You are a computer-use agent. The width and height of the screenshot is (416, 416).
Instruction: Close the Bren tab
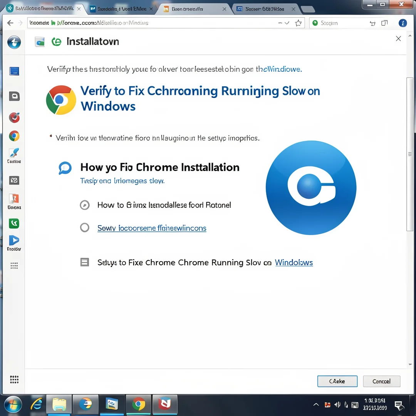click(224, 9)
